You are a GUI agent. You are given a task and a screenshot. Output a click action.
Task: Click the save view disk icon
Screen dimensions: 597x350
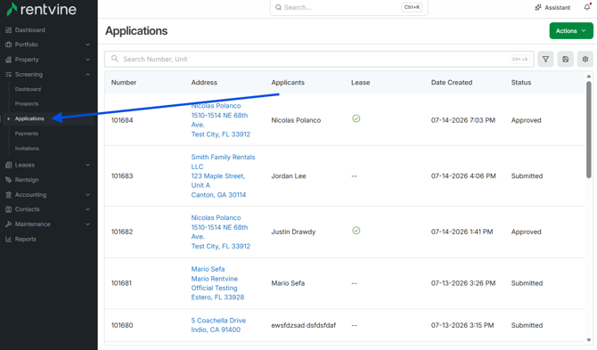[566, 60]
